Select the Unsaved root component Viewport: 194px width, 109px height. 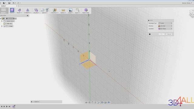click(10, 18)
